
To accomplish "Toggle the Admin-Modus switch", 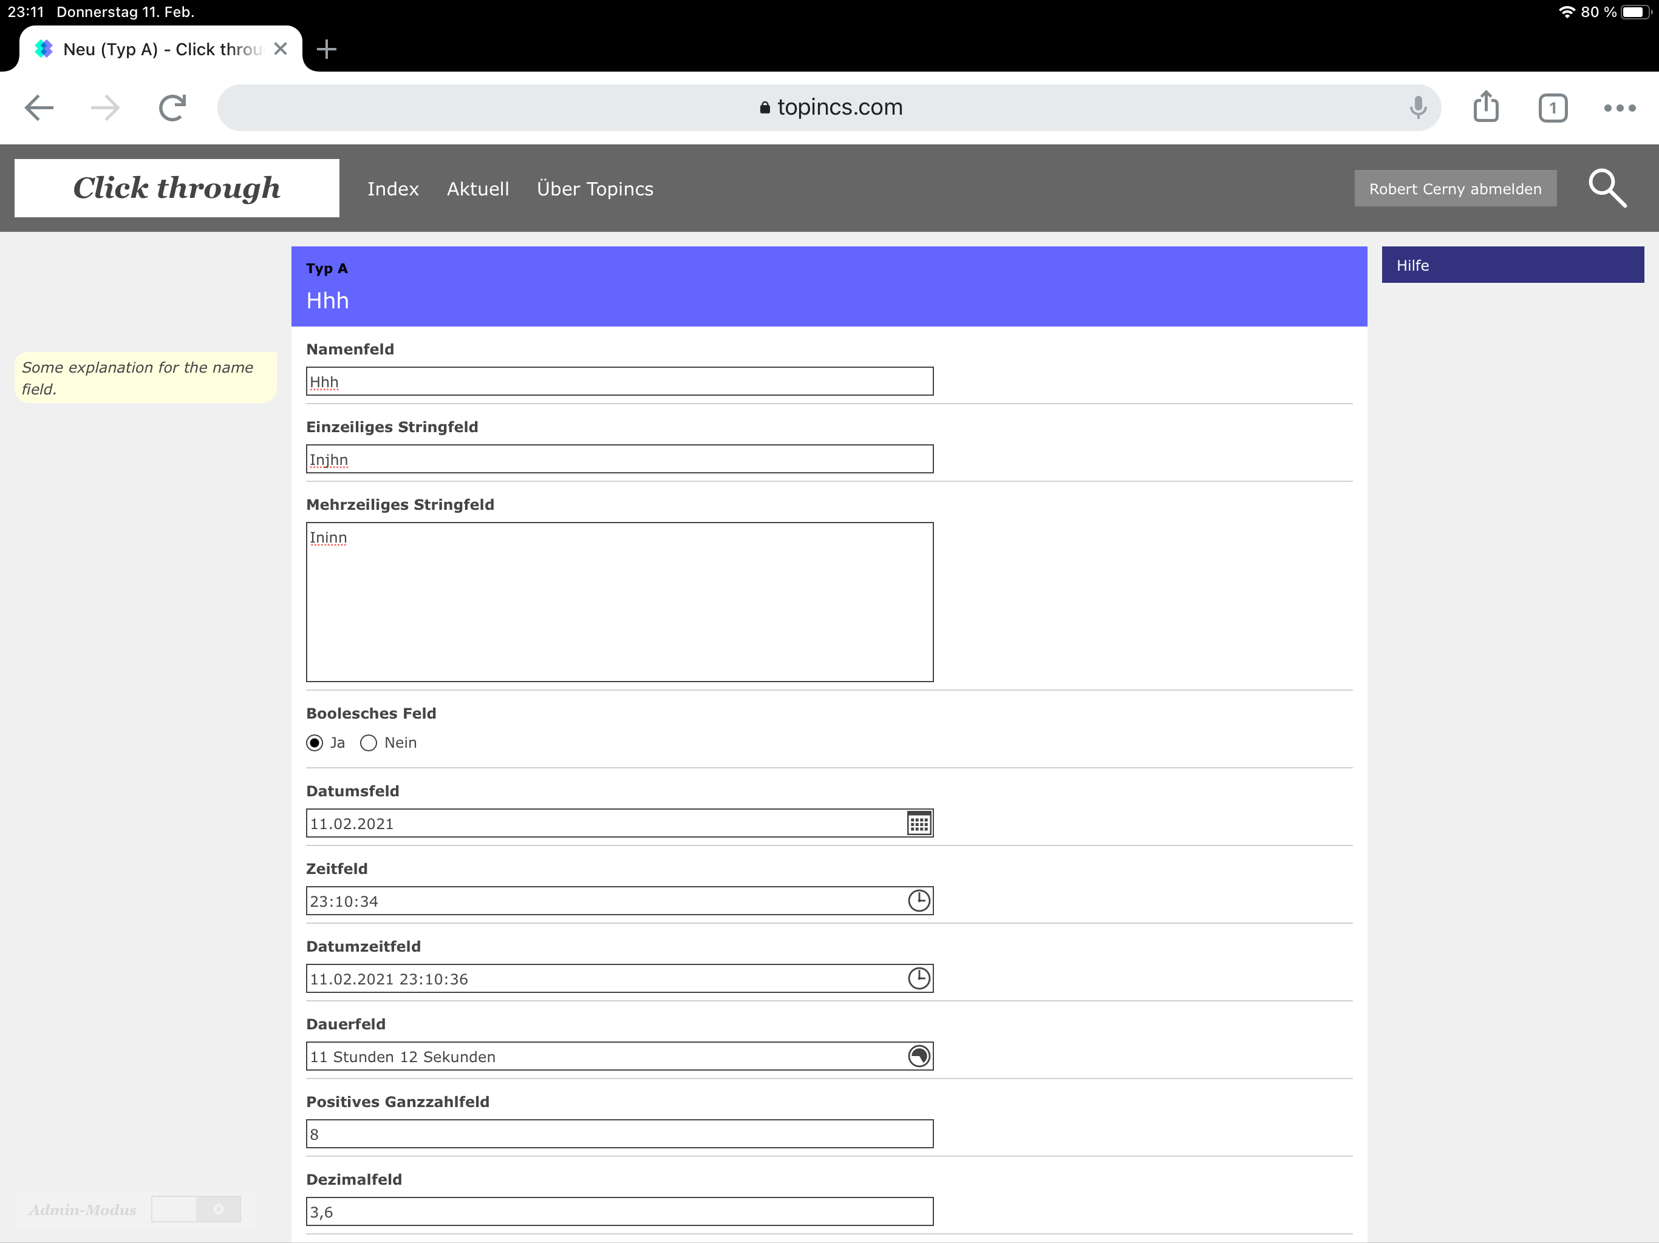I will pyautogui.click(x=196, y=1208).
